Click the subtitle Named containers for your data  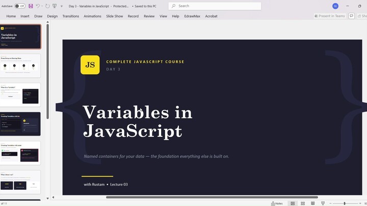click(156, 156)
